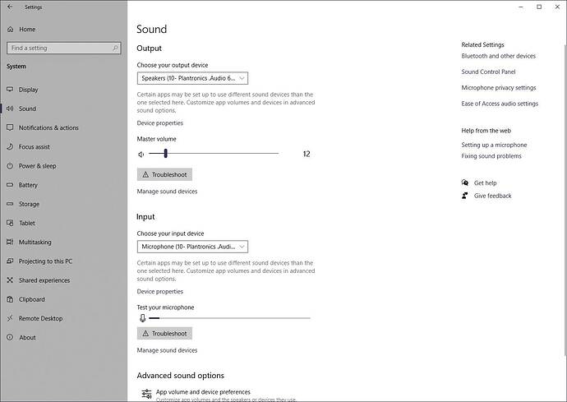Click the App volume preferences sliders icon
The height and width of the screenshot is (402, 567).
pyautogui.click(x=146, y=394)
